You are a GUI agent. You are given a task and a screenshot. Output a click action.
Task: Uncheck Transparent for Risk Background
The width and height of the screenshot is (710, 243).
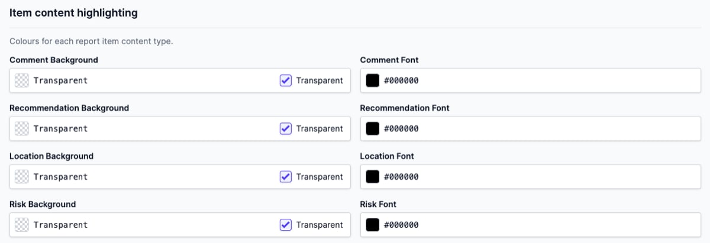pyautogui.click(x=286, y=225)
